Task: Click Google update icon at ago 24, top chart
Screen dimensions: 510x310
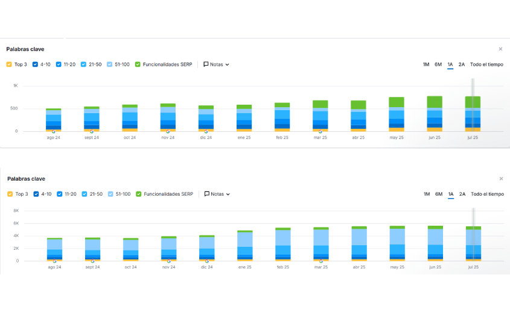Action: pyautogui.click(x=54, y=131)
